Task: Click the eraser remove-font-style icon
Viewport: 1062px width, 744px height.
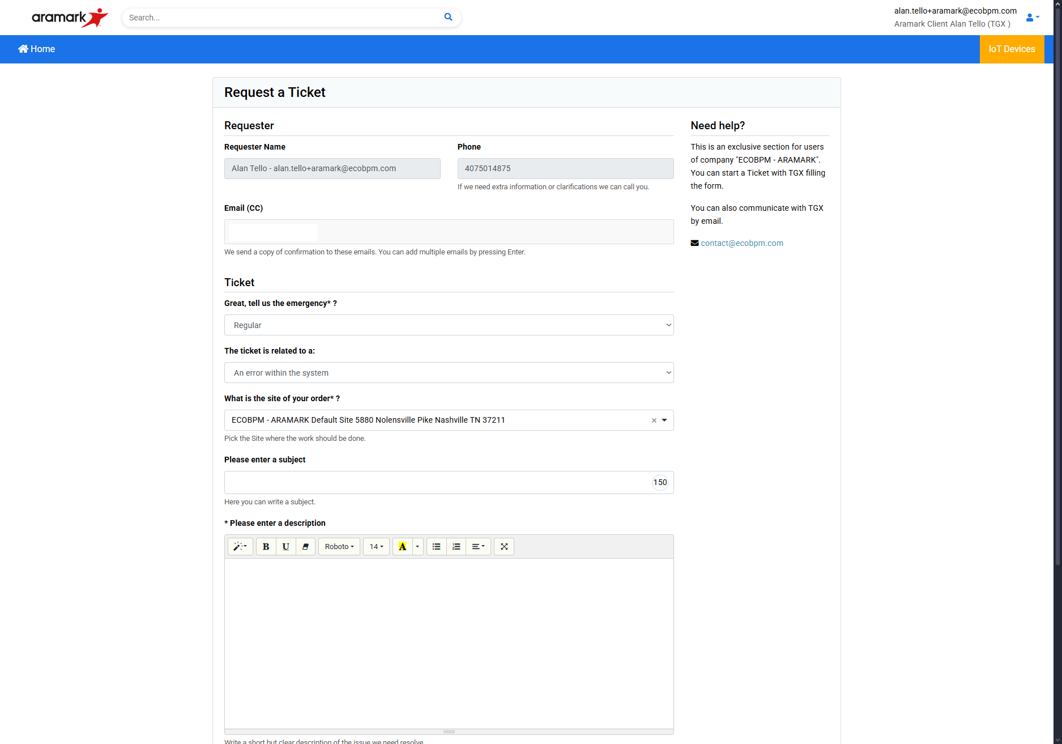Action: pos(305,547)
